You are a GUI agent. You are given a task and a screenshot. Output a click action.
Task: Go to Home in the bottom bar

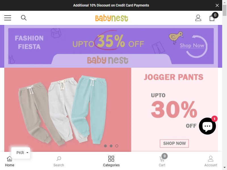pos(10,161)
